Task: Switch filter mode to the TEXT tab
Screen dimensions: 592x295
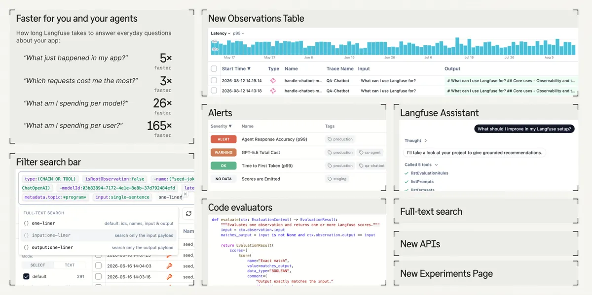Action: (70, 265)
